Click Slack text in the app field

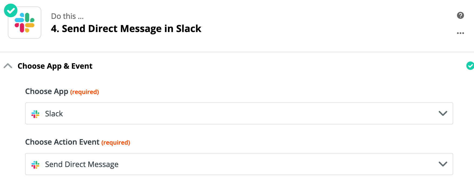[54, 114]
